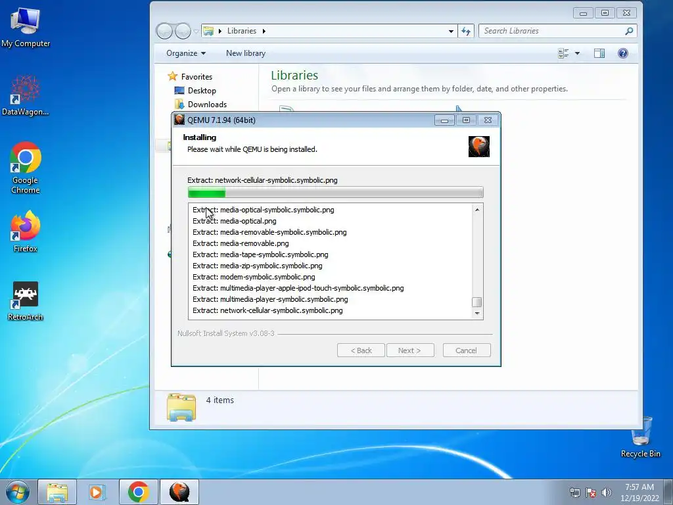Change view in Libraries toolbar
The height and width of the screenshot is (505, 673).
563,53
